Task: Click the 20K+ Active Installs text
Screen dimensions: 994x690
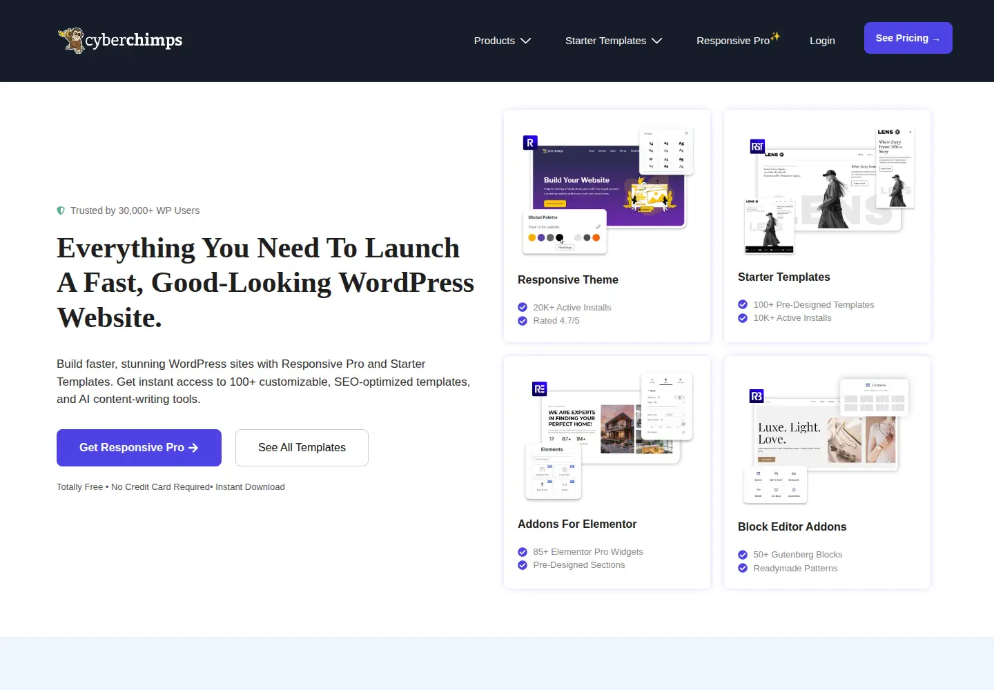Action: (x=572, y=307)
